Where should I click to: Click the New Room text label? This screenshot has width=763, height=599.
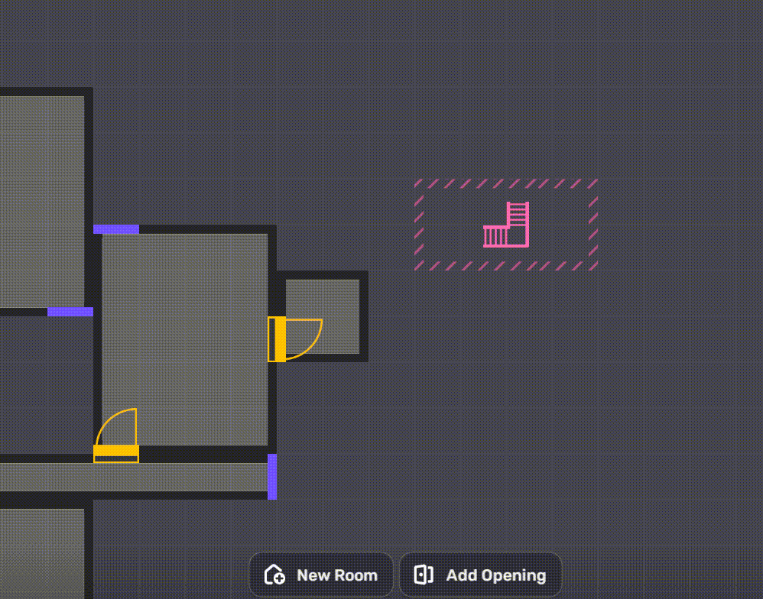336,575
